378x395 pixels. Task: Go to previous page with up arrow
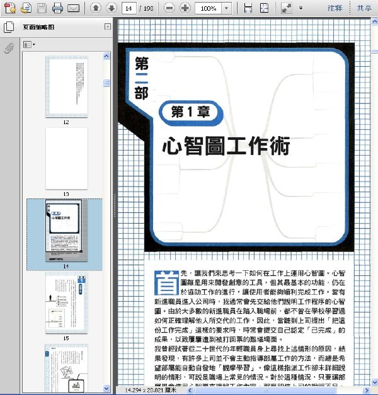pyautogui.click(x=96, y=8)
